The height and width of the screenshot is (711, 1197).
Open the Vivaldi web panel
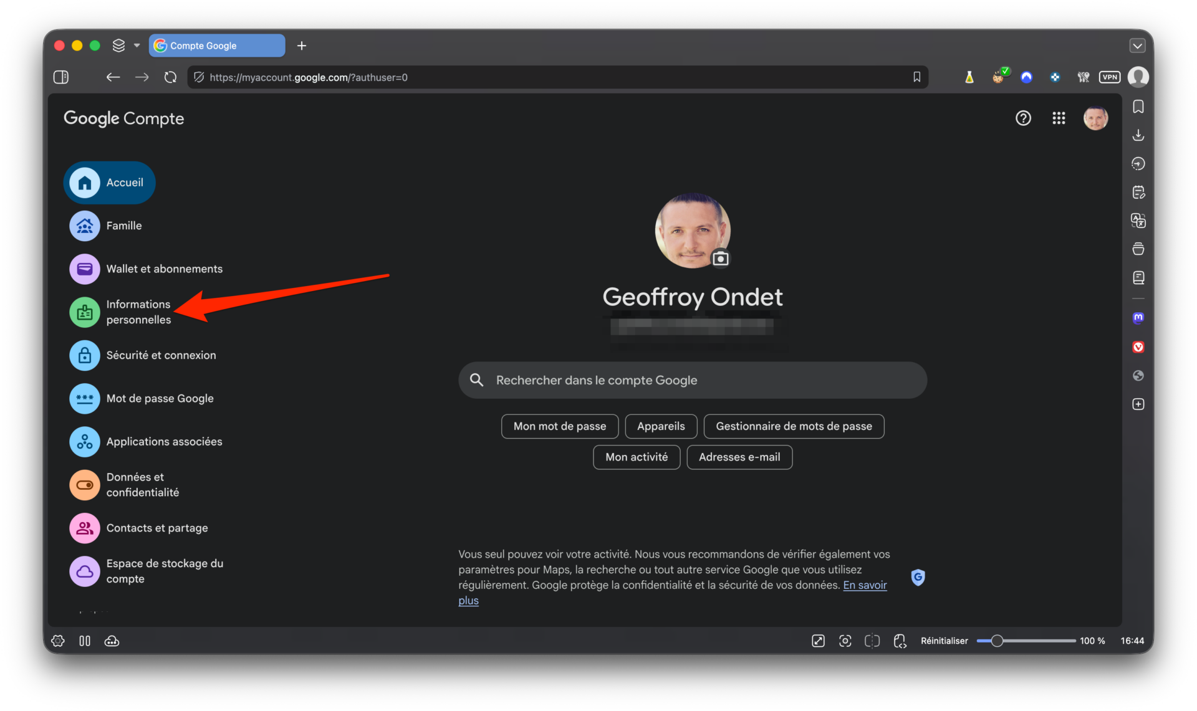pos(1138,347)
